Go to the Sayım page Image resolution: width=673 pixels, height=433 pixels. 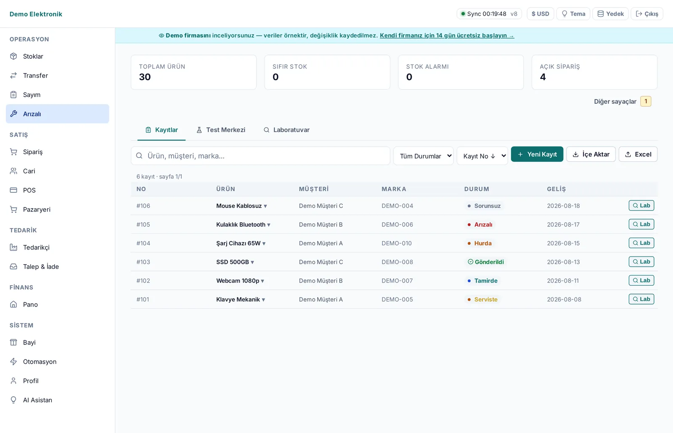57,95
